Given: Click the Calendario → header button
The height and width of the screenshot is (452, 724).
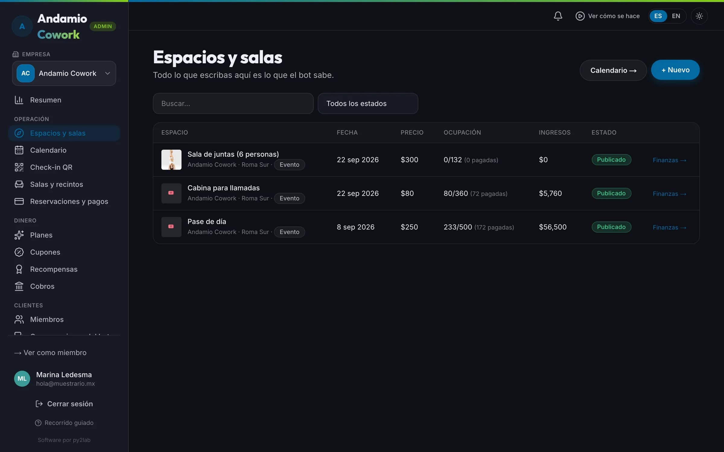Looking at the screenshot, I should click(613, 70).
